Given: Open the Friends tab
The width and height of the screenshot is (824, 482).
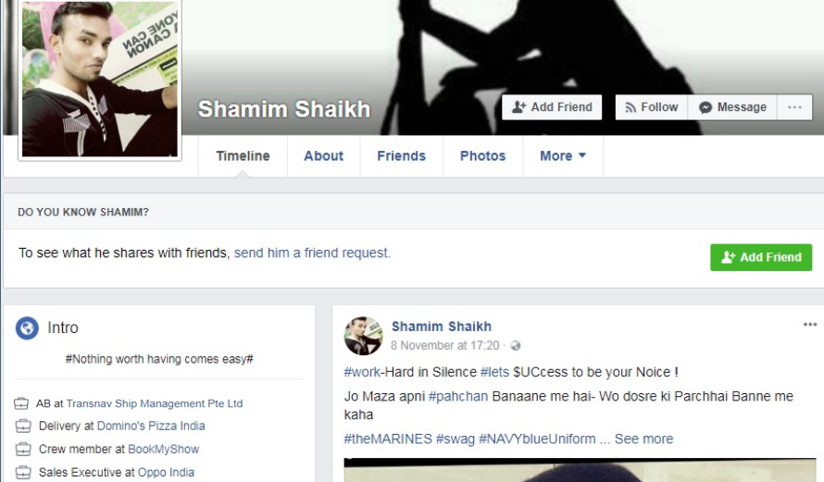Looking at the screenshot, I should (x=402, y=156).
